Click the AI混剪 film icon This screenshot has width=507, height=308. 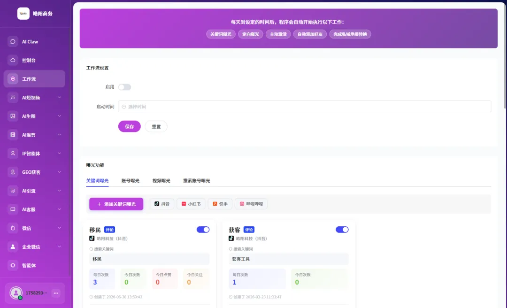(x=13, y=135)
